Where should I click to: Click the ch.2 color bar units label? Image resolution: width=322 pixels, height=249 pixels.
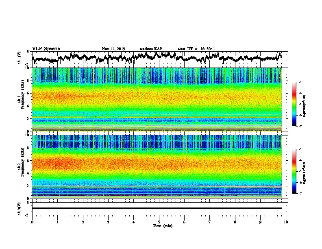coord(305,173)
